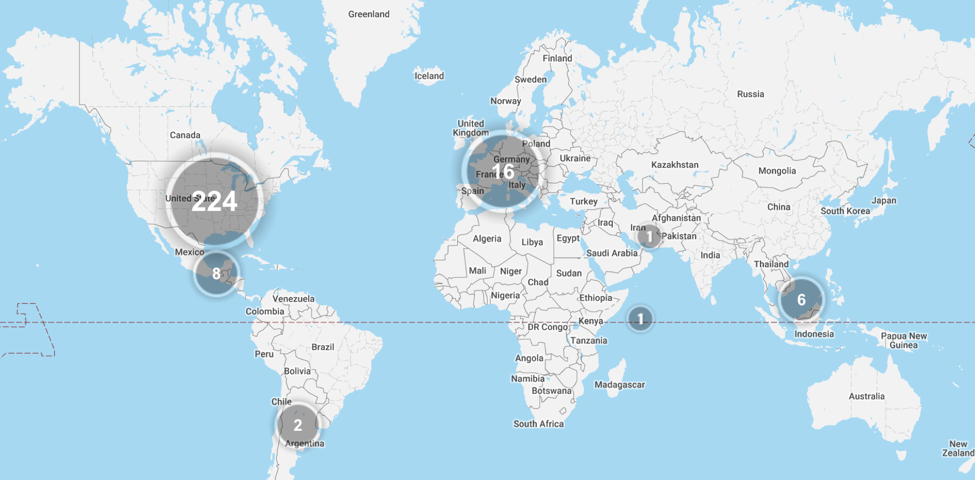Viewport: 975px width, 480px height.
Task: Click the Venezuela label
Action: click(x=293, y=299)
